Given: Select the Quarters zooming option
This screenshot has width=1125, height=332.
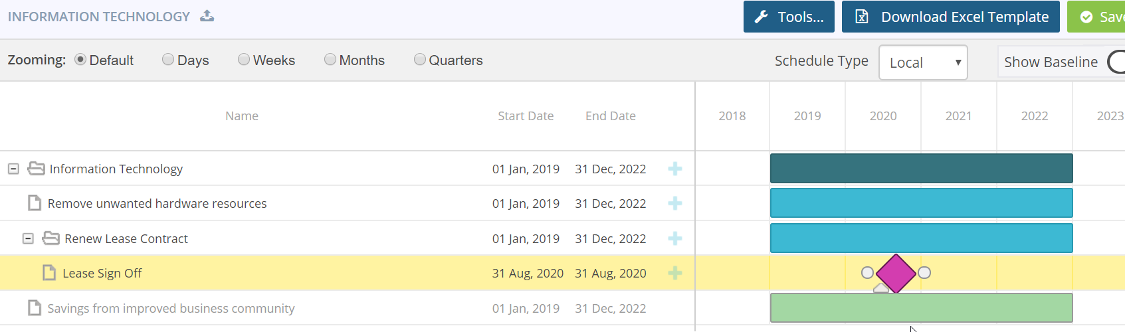Looking at the screenshot, I should (x=420, y=60).
